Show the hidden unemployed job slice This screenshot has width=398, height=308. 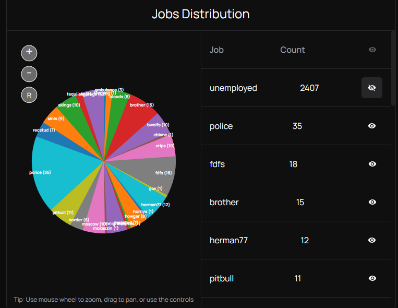(x=372, y=88)
